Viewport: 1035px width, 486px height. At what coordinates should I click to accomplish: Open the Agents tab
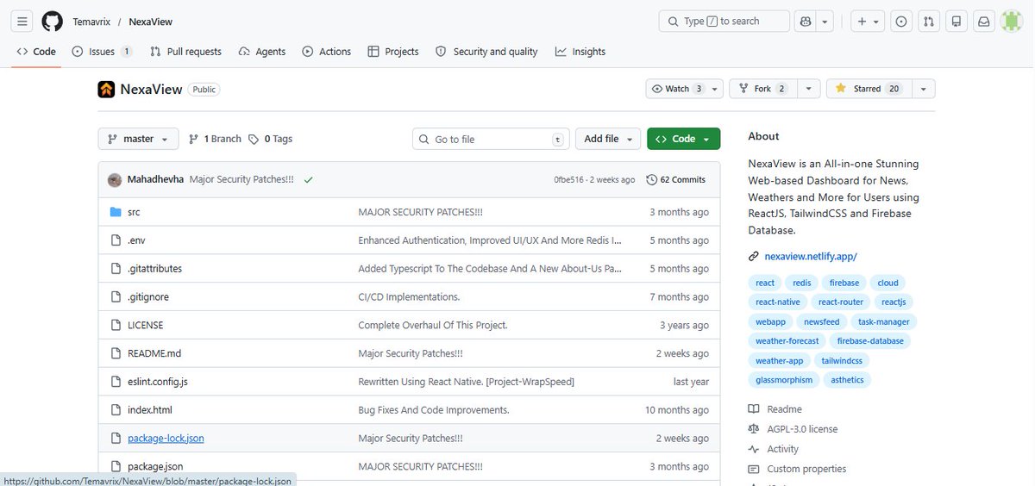[x=262, y=52]
